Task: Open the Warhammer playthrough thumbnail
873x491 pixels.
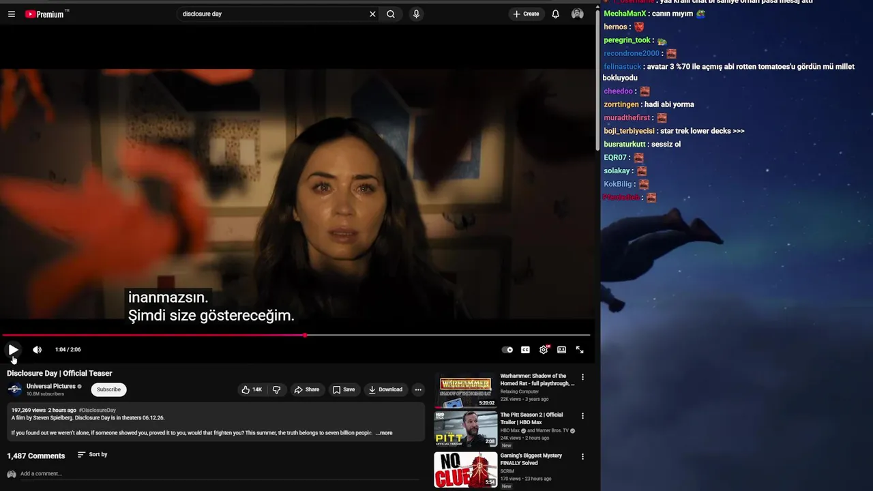Action: [466, 389]
